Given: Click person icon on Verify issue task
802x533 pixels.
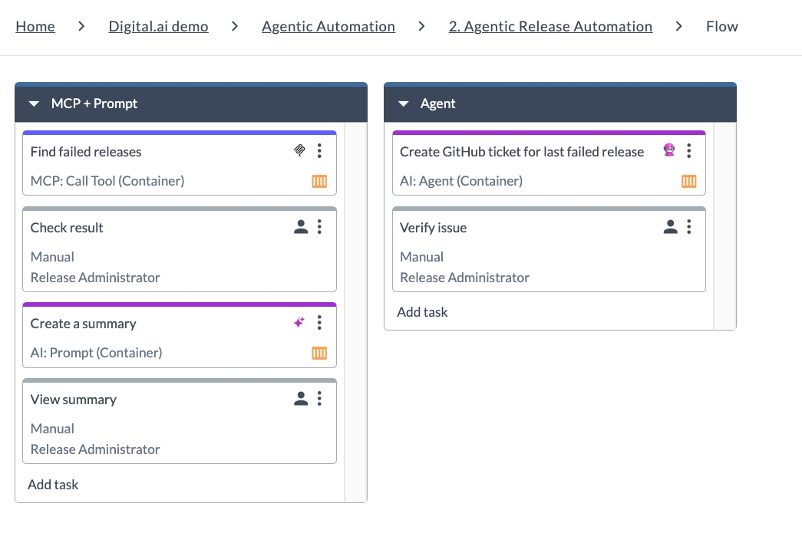Looking at the screenshot, I should (x=670, y=227).
